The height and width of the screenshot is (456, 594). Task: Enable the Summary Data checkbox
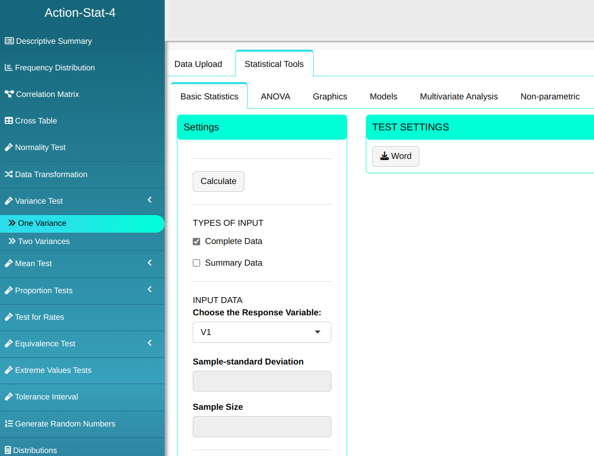coord(197,263)
